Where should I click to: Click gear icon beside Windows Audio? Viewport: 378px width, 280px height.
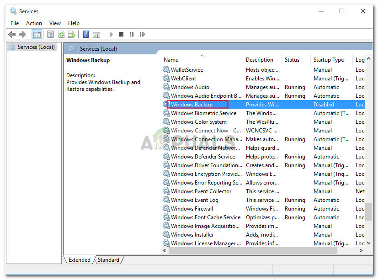click(x=166, y=87)
